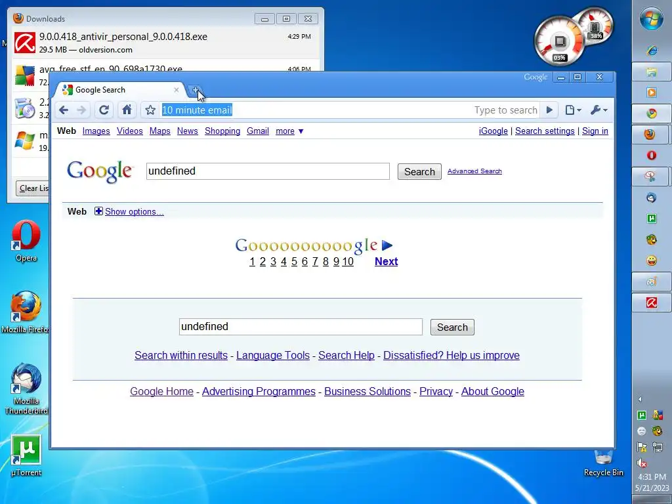Click the bottom search box containing 'undefined'
This screenshot has width=672, height=504.
coord(301,327)
